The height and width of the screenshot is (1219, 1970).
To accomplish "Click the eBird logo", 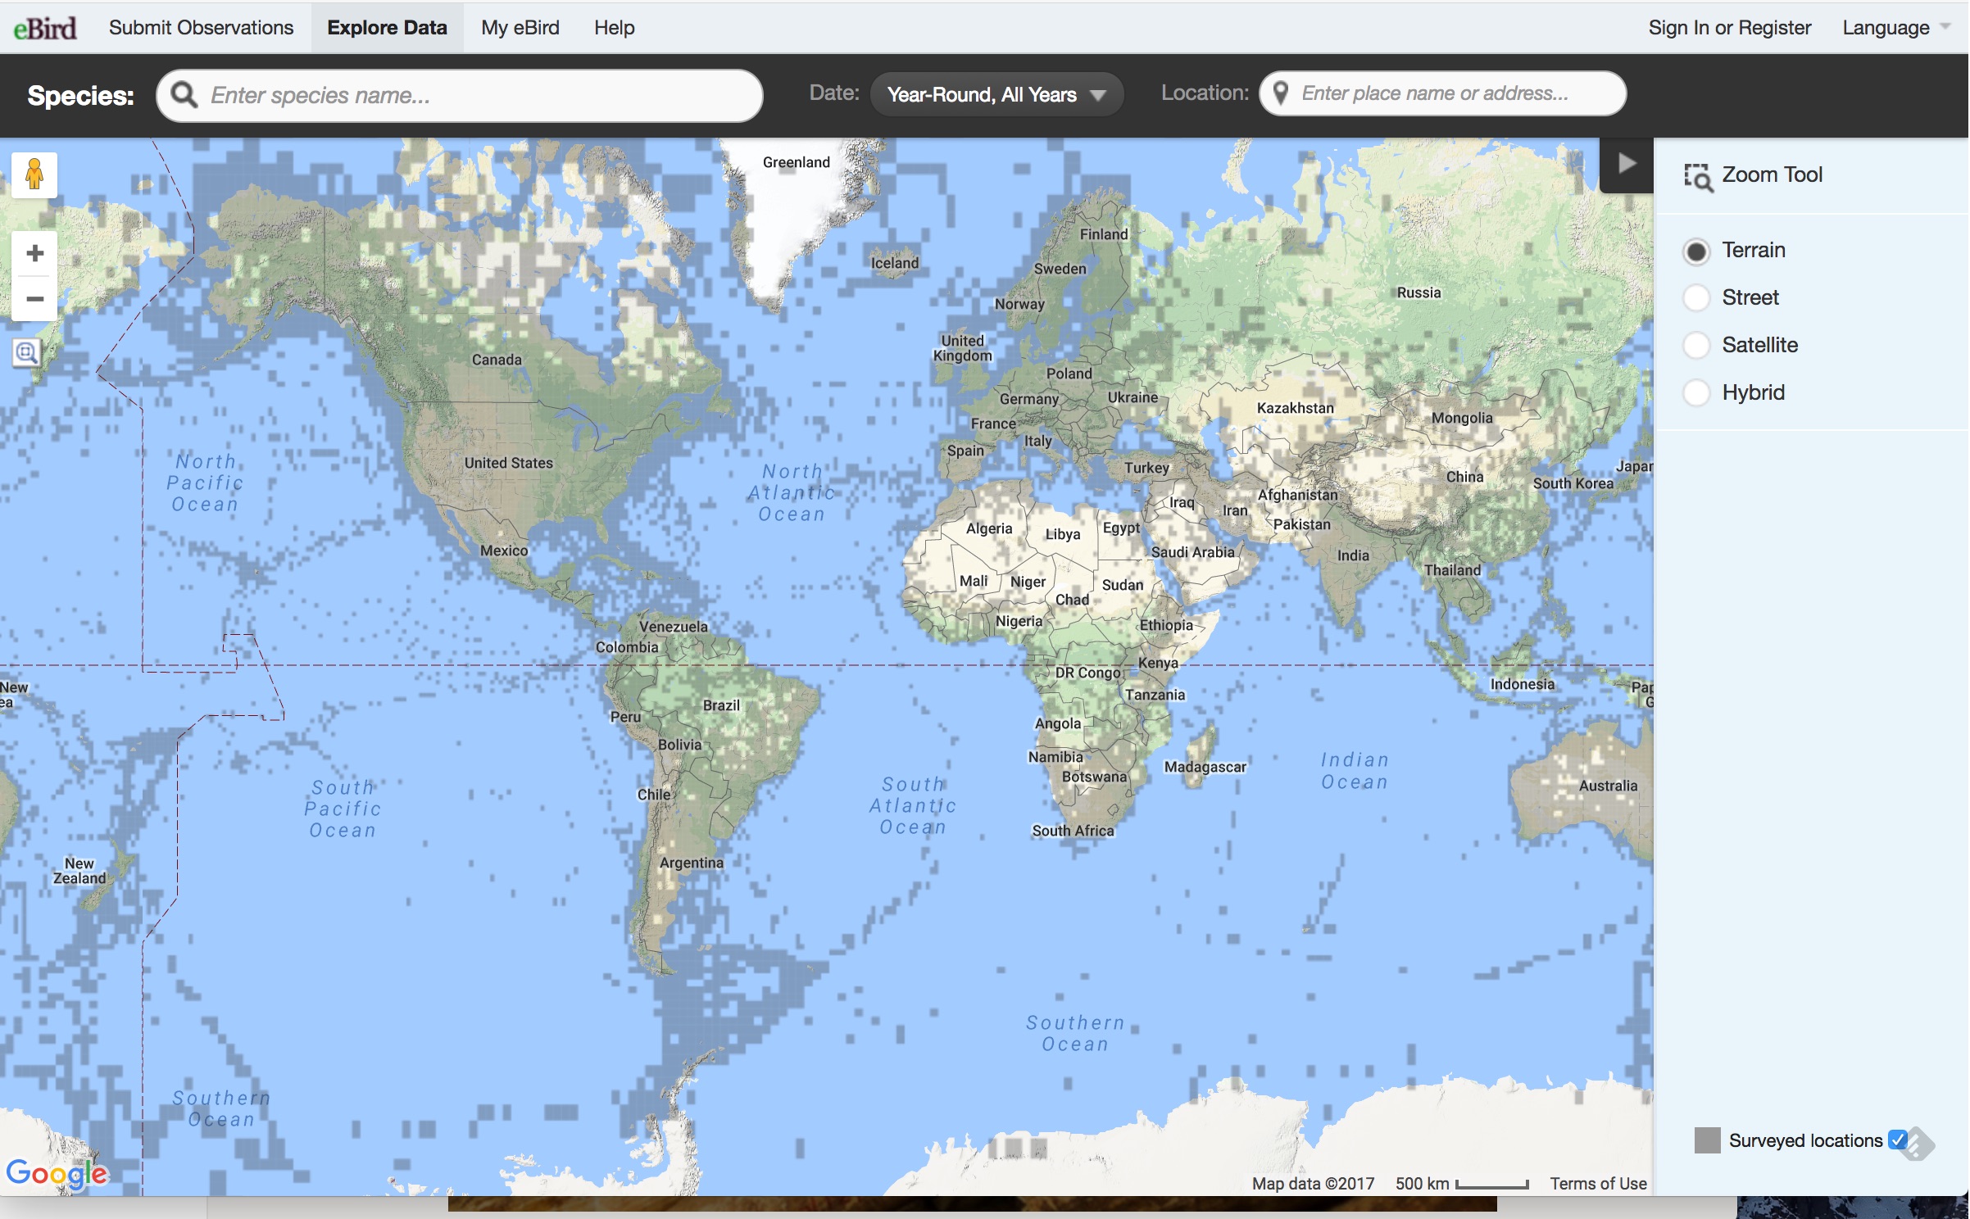I will point(45,28).
